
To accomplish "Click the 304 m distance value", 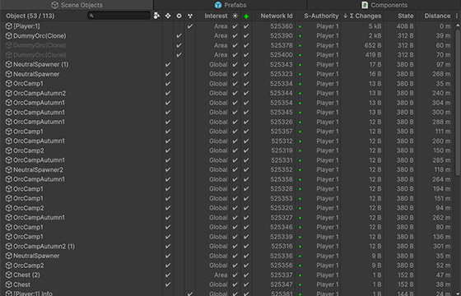I will pyautogui.click(x=441, y=103).
